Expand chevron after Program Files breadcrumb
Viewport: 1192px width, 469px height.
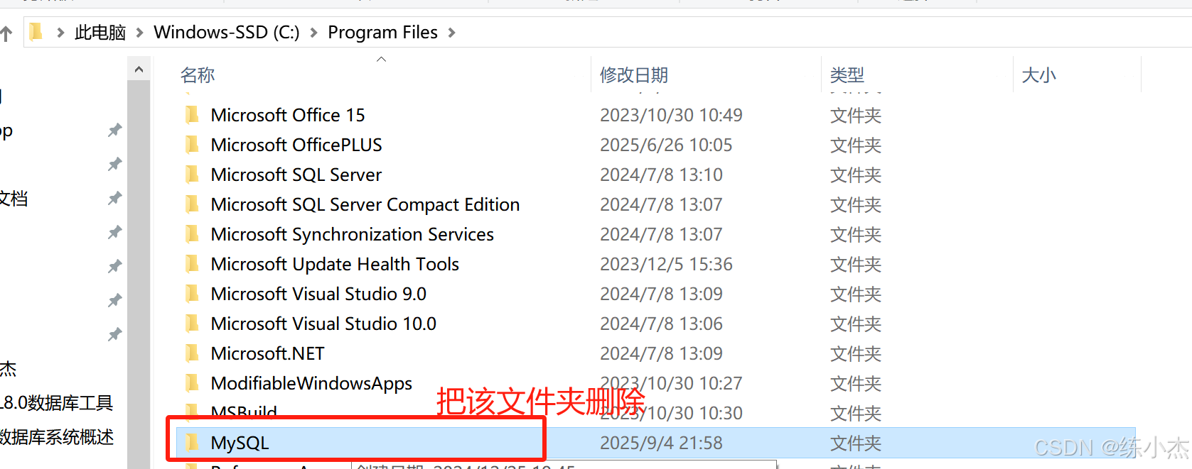click(451, 33)
